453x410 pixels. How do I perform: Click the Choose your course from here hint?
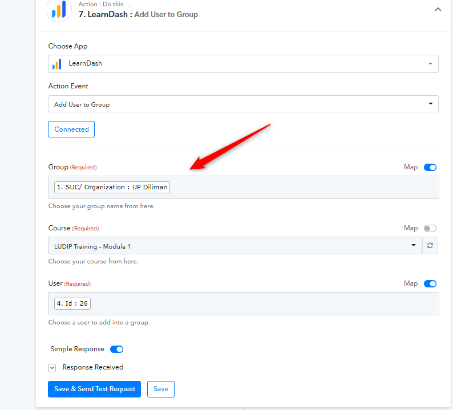[94, 262]
